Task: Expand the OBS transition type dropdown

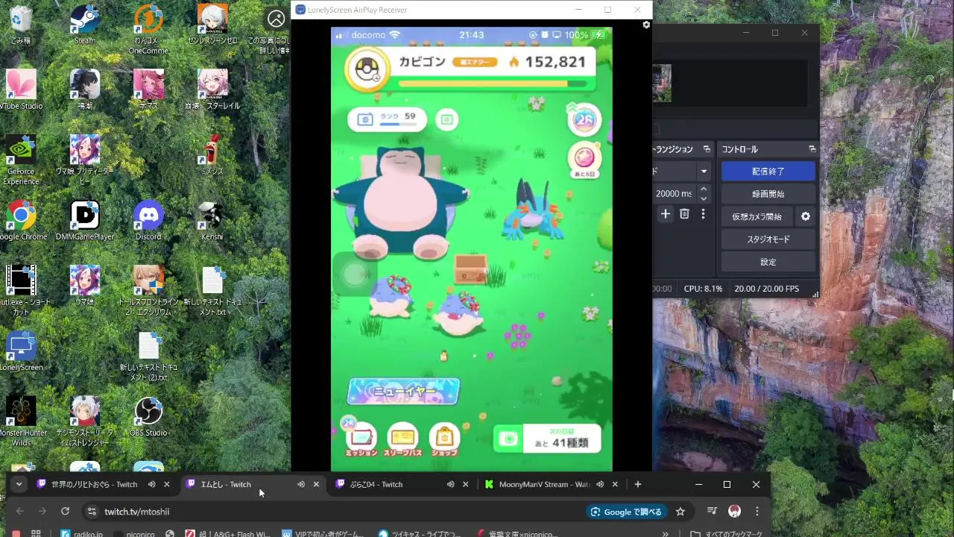Action: 703,172
